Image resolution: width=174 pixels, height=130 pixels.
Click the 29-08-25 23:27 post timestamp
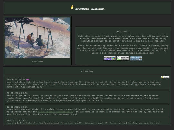coord(16,80)
